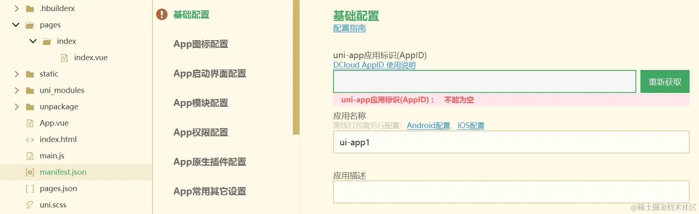Select the static folder label

click(x=49, y=74)
